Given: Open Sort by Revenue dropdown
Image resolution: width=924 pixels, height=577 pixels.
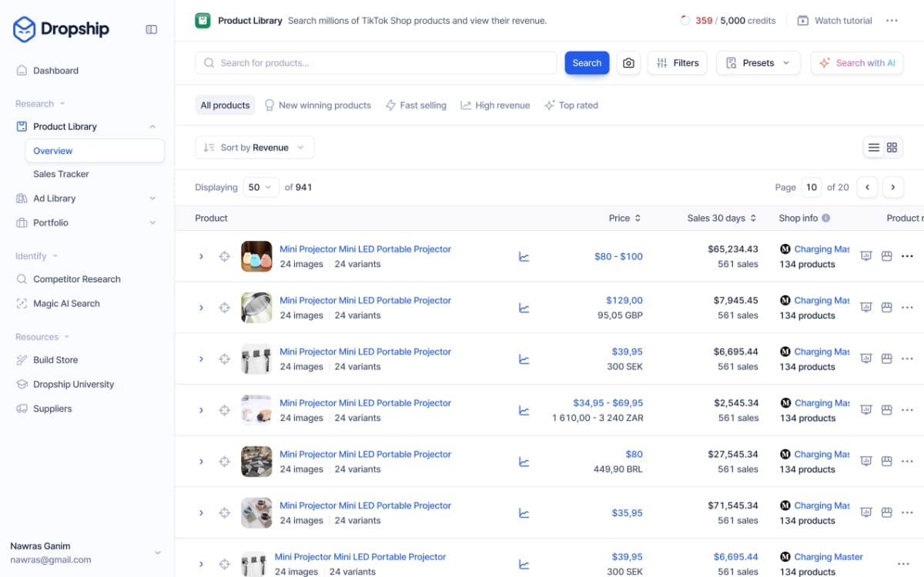Looking at the screenshot, I should pos(255,148).
